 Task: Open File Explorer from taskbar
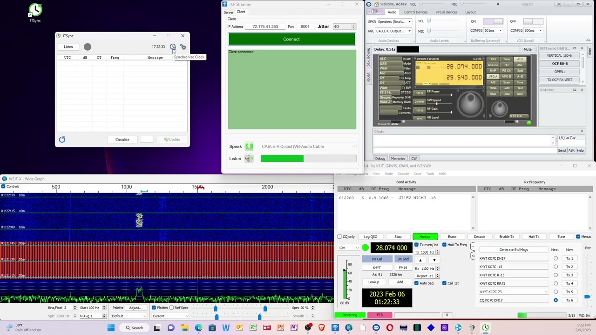coord(185,328)
